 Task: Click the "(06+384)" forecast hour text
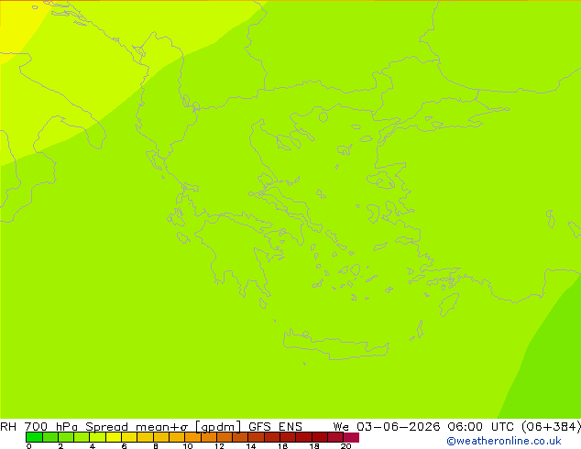(551, 427)
